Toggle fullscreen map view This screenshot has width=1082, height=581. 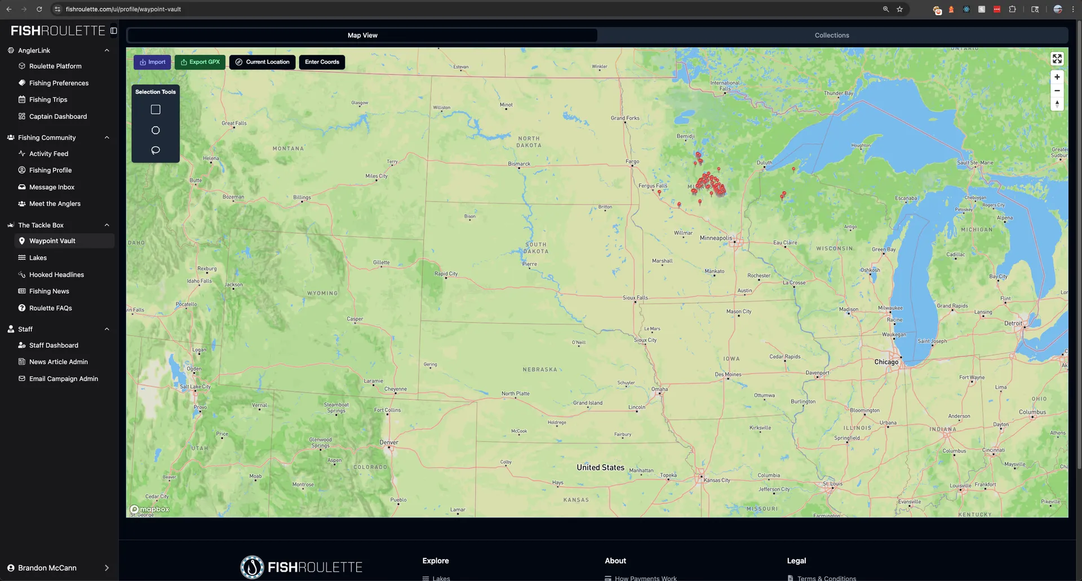pos(1057,59)
